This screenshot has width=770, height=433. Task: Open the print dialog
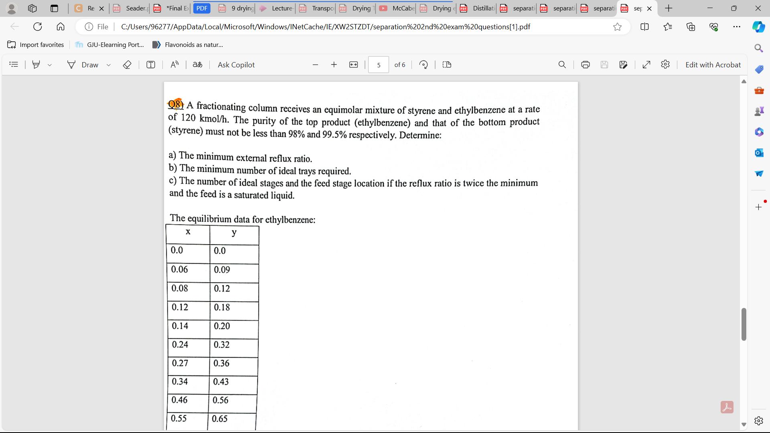[586, 65]
